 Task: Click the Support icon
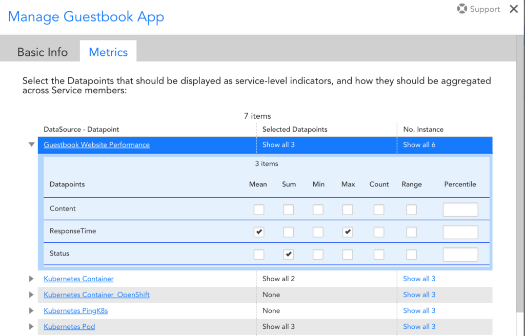click(x=461, y=9)
